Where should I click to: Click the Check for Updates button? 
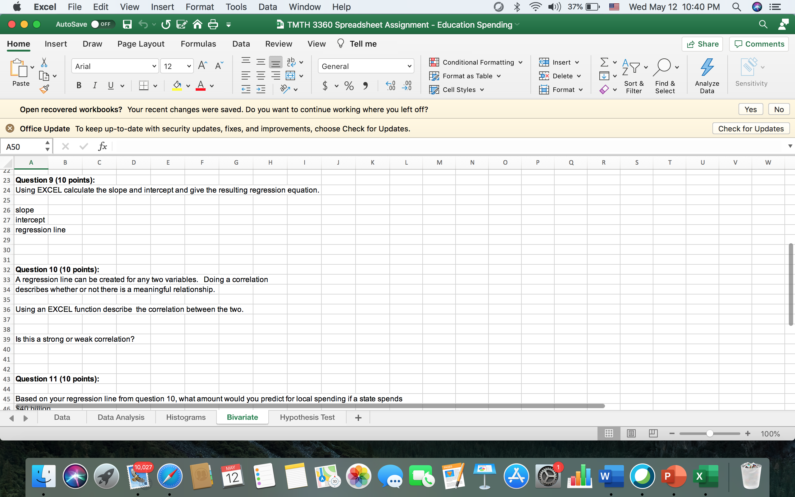[x=751, y=129]
